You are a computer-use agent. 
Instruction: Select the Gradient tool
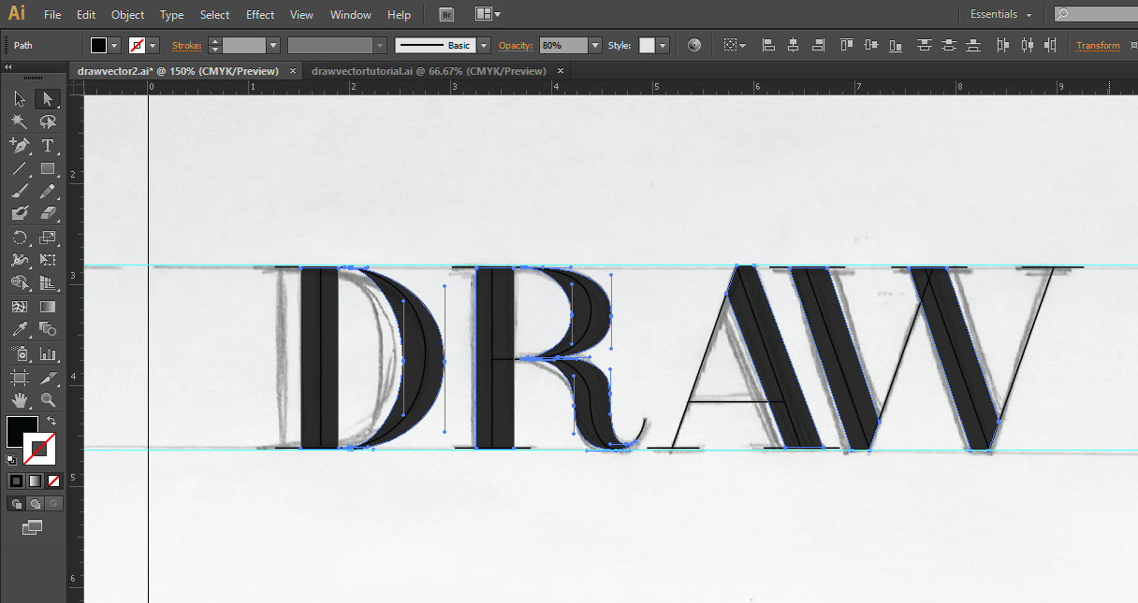[x=47, y=306]
